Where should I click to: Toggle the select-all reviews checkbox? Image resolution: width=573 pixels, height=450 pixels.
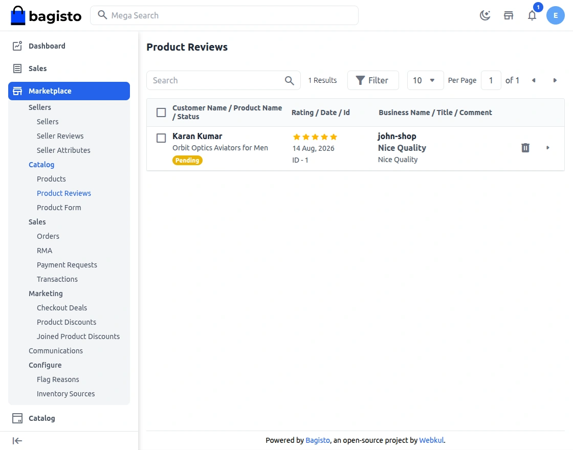tap(161, 112)
